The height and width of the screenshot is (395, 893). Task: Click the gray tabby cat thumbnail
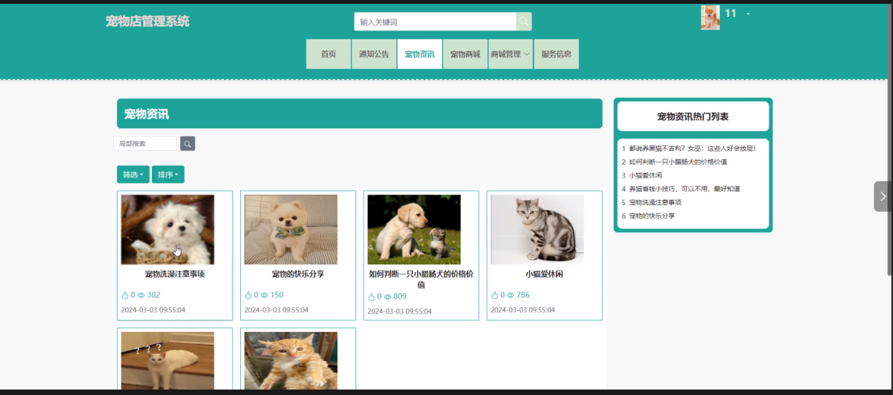537,229
